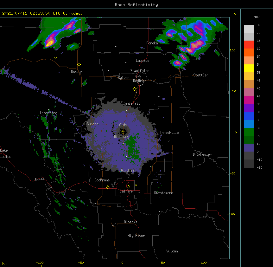Screen dimensions: 273x267
Task: Click the green 20-30 dBZ legend swatch
Action: pos(249,132)
